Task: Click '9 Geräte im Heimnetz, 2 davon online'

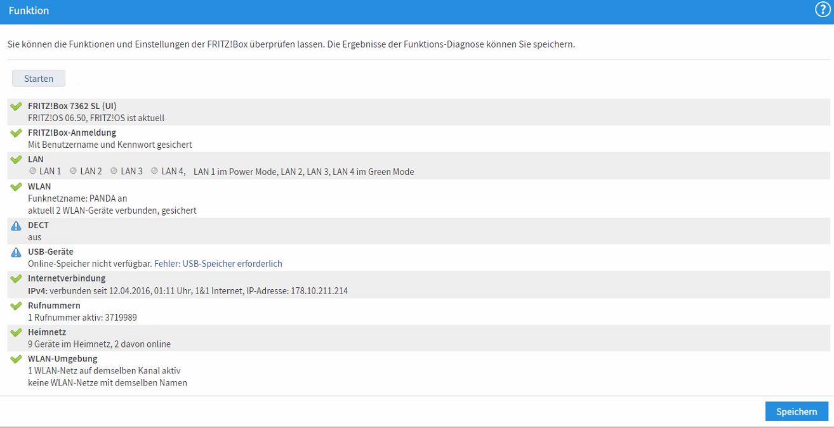Action: point(99,344)
